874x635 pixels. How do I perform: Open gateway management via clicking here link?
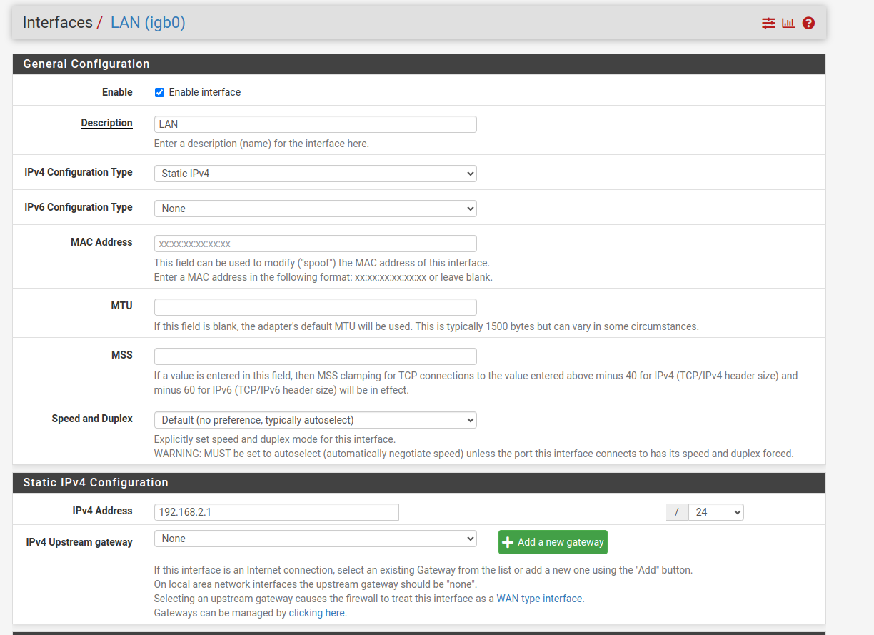[317, 612]
